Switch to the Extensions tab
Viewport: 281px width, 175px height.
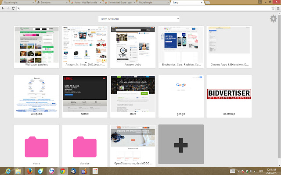pyautogui.click(x=52, y=3)
